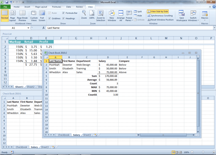Click Reset Window Position button

point(161,20)
